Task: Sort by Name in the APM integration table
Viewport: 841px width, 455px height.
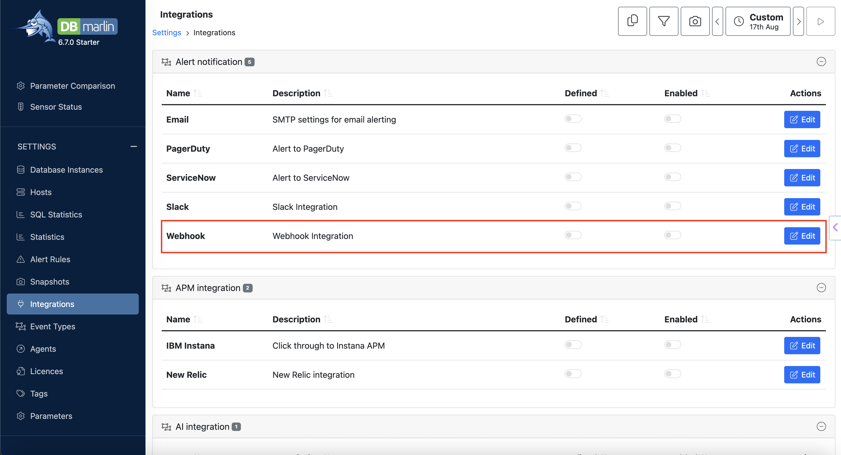Action: pyautogui.click(x=198, y=320)
